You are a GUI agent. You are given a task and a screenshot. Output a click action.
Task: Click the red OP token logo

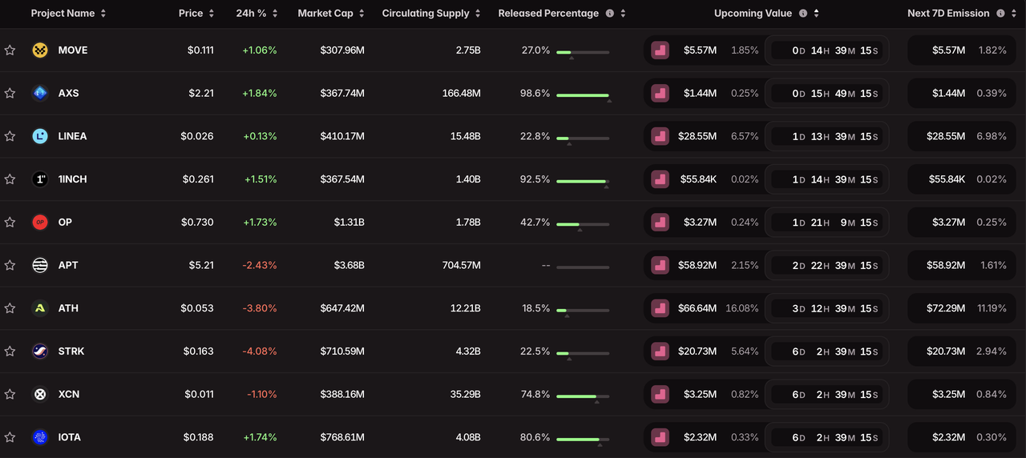[40, 222]
